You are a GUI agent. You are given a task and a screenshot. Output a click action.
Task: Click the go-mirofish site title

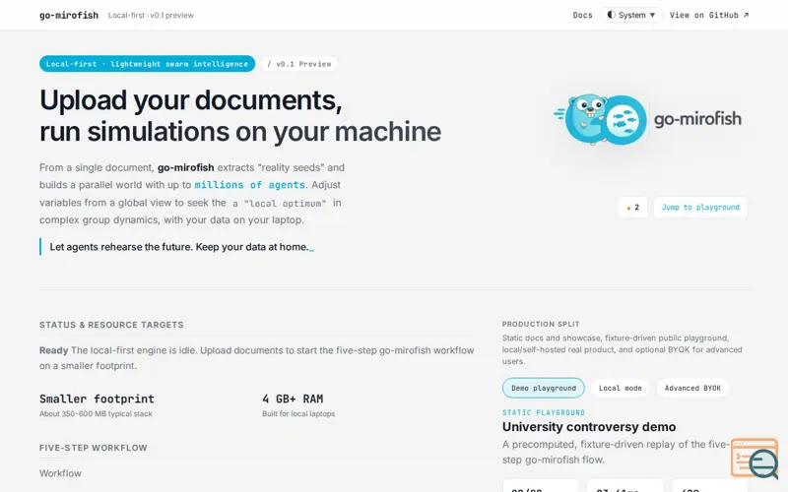pos(69,15)
